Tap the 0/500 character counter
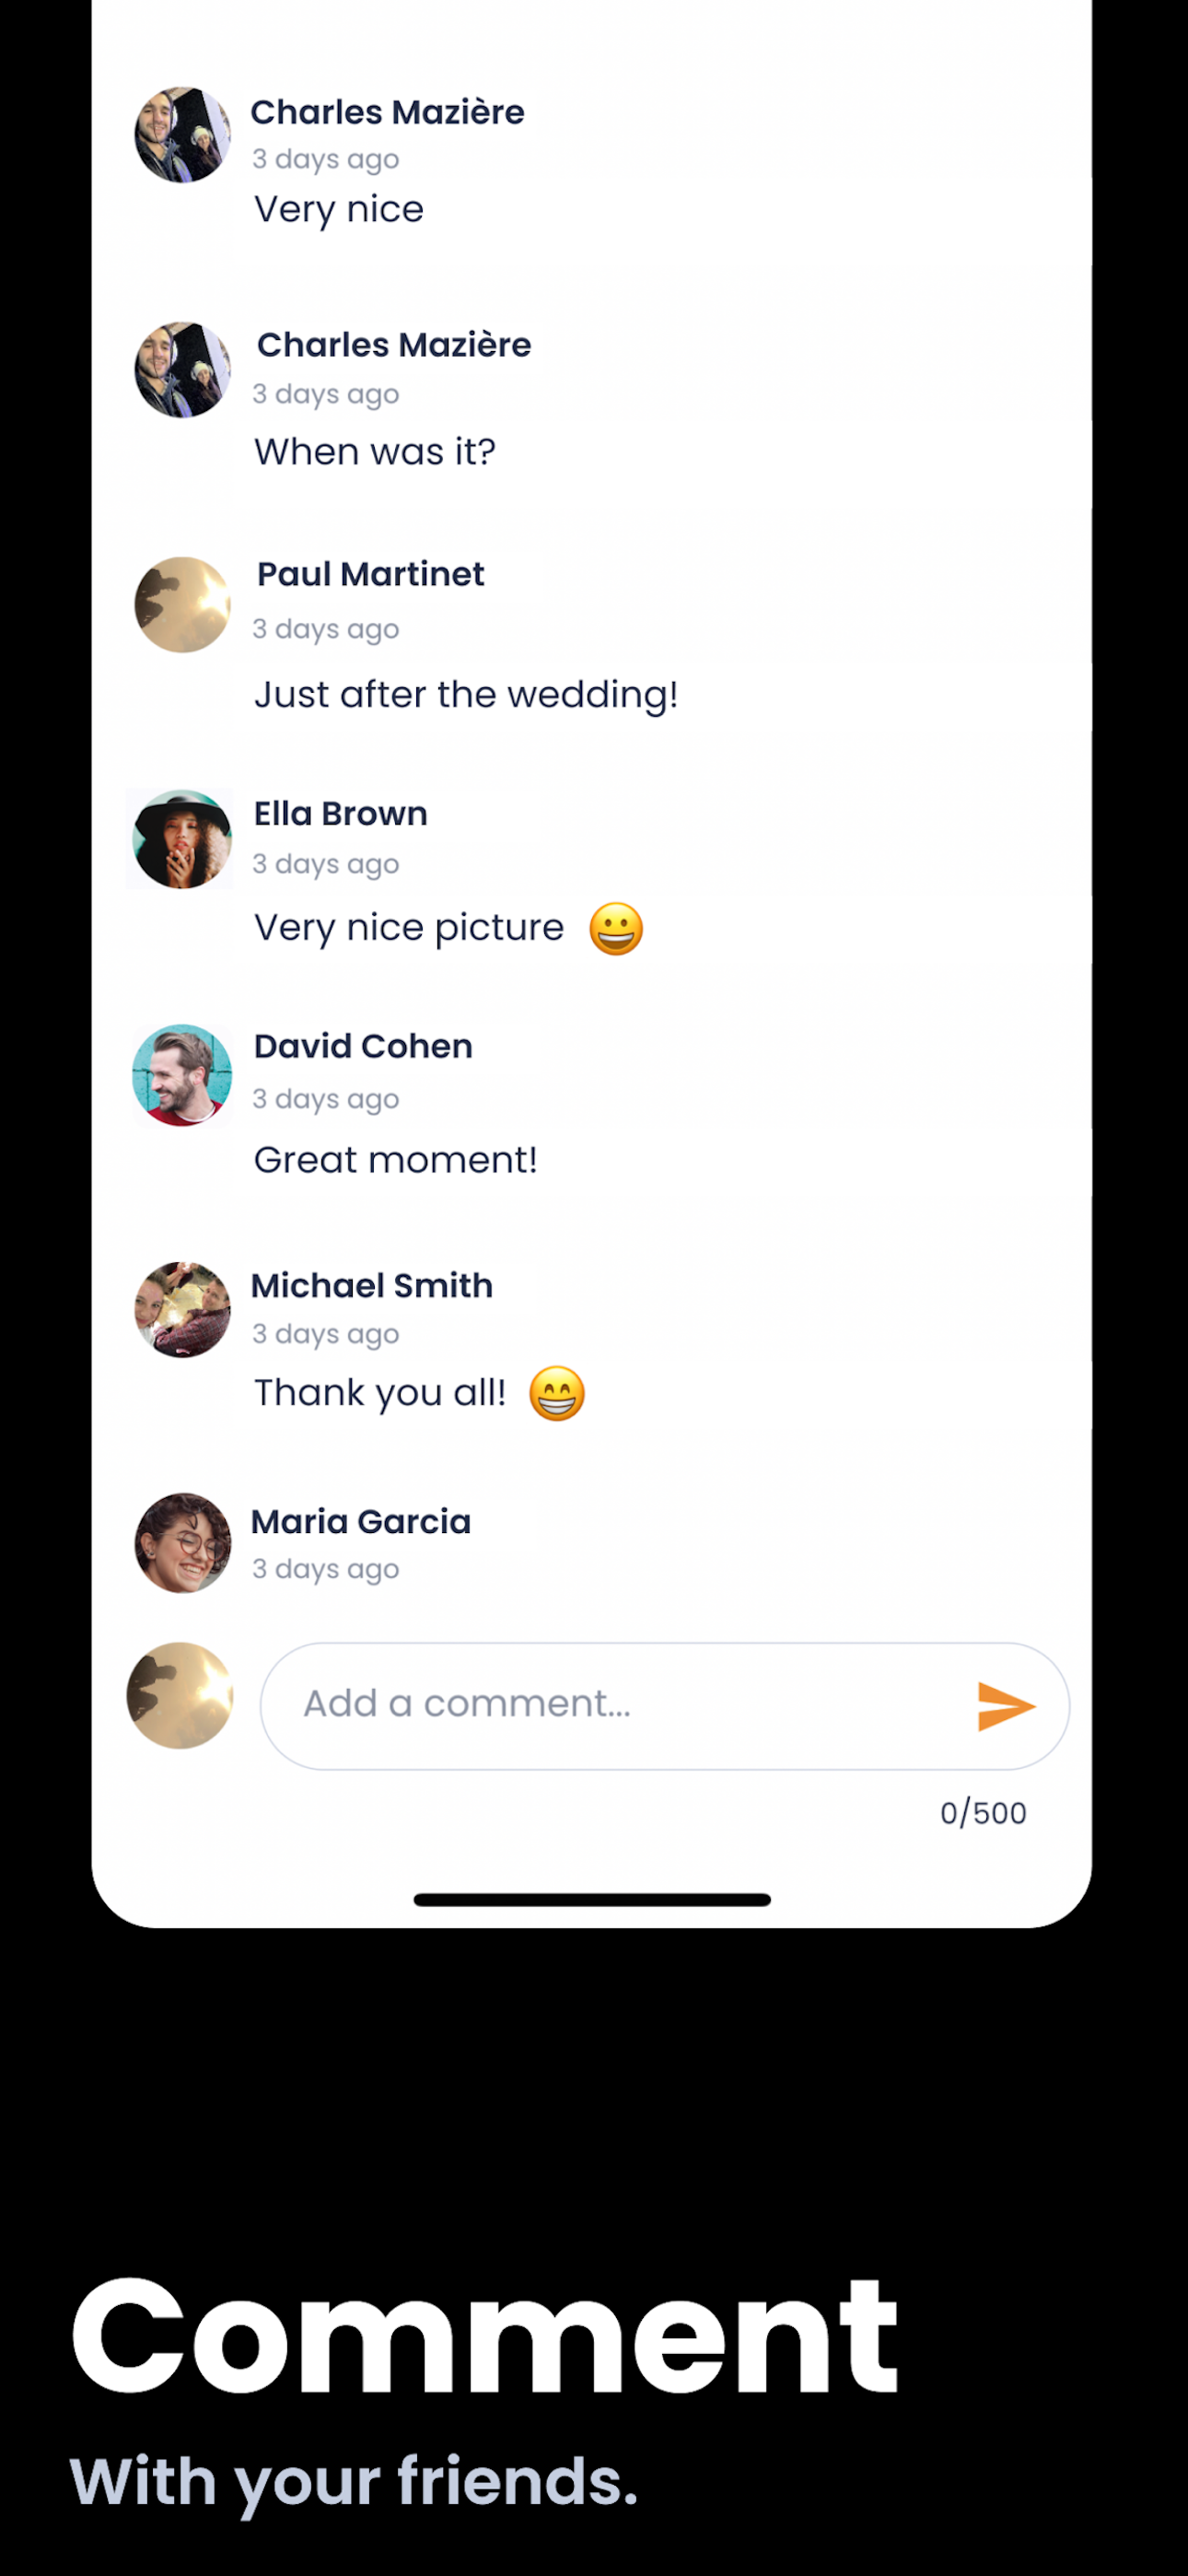This screenshot has width=1188, height=2576. click(983, 1813)
